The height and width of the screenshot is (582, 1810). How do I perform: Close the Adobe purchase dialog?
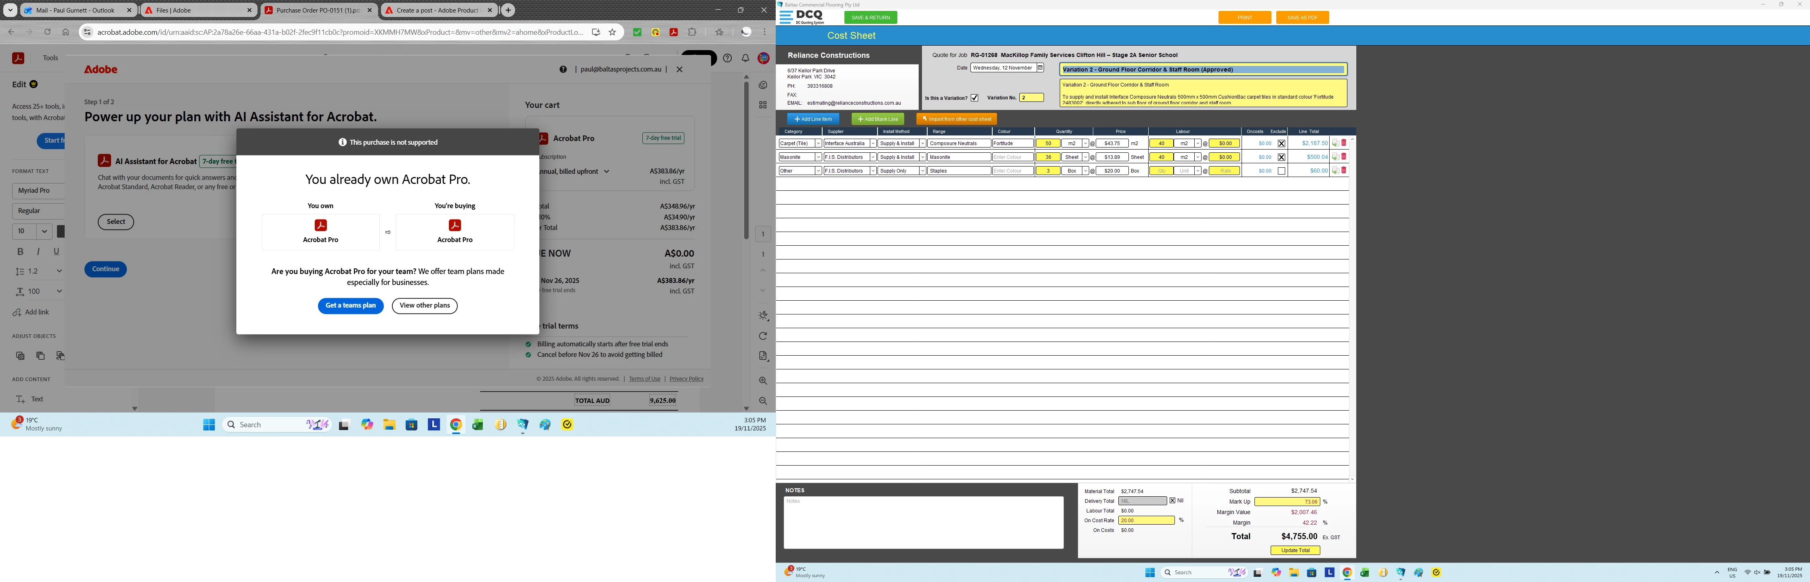point(680,70)
